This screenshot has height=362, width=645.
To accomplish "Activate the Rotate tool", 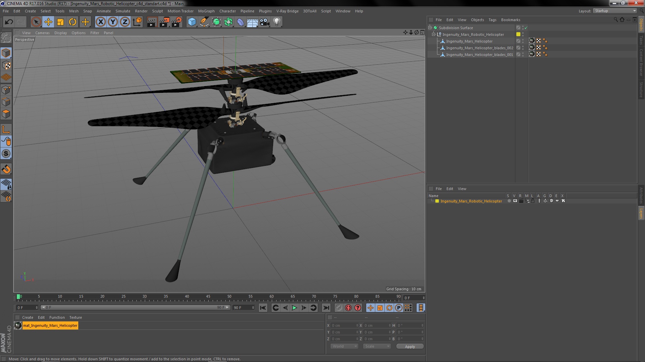I will [x=73, y=22].
